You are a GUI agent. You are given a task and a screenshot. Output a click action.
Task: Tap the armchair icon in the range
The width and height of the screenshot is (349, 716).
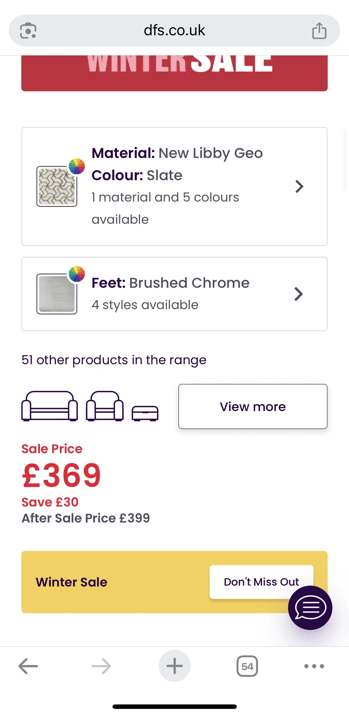click(x=105, y=406)
